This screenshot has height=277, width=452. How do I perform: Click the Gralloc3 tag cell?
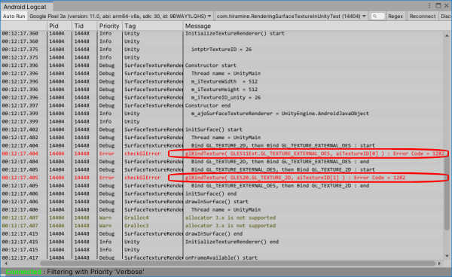click(136, 226)
